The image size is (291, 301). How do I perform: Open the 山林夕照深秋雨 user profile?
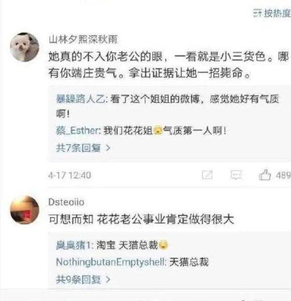83,40
